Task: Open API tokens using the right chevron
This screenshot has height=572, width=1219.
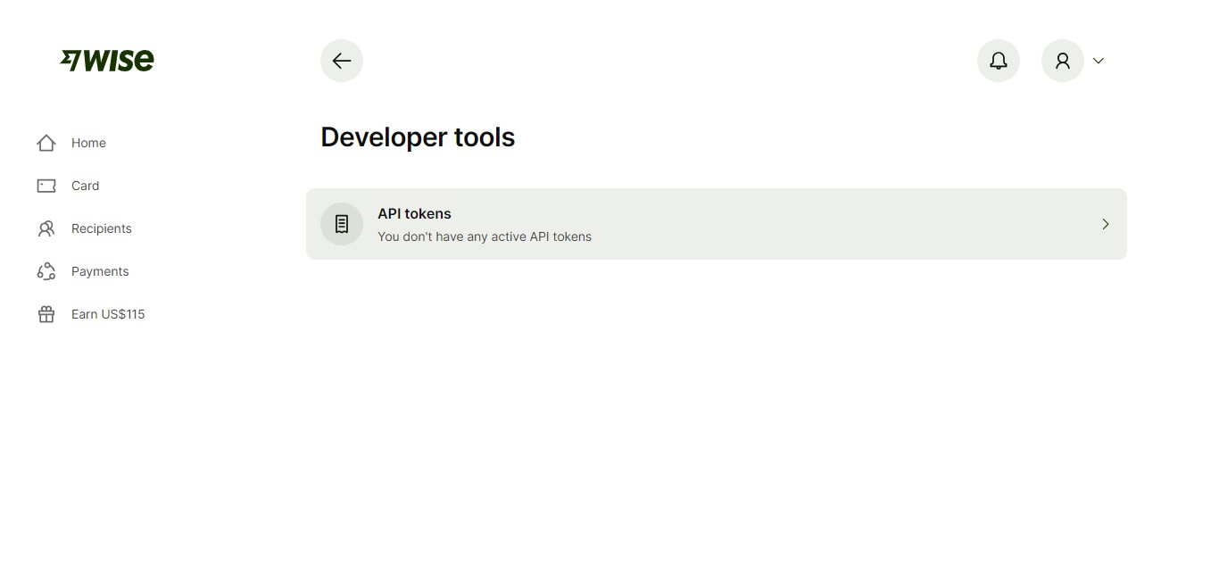Action: 1105,224
